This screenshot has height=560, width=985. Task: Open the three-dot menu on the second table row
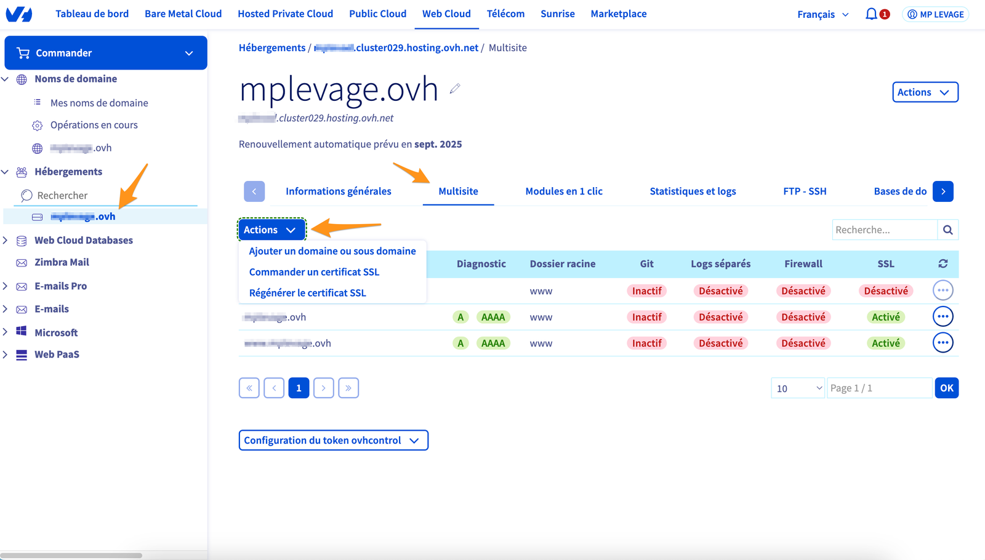coord(943,316)
